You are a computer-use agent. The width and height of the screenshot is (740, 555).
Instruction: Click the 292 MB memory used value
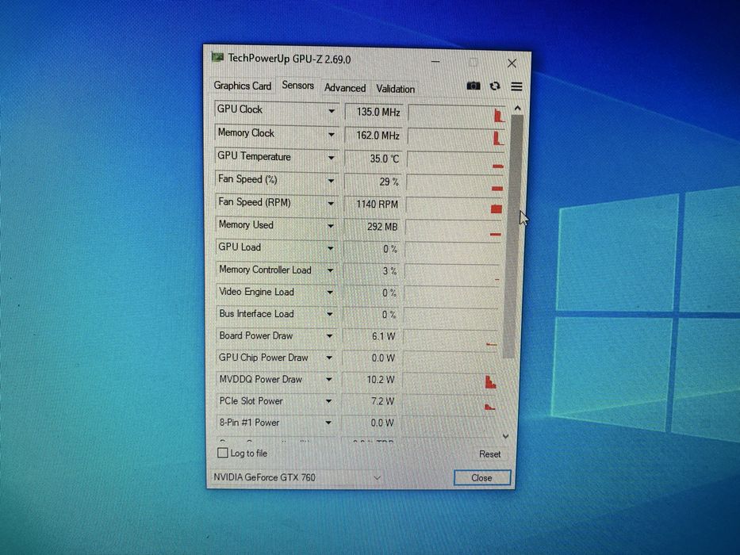point(372,227)
